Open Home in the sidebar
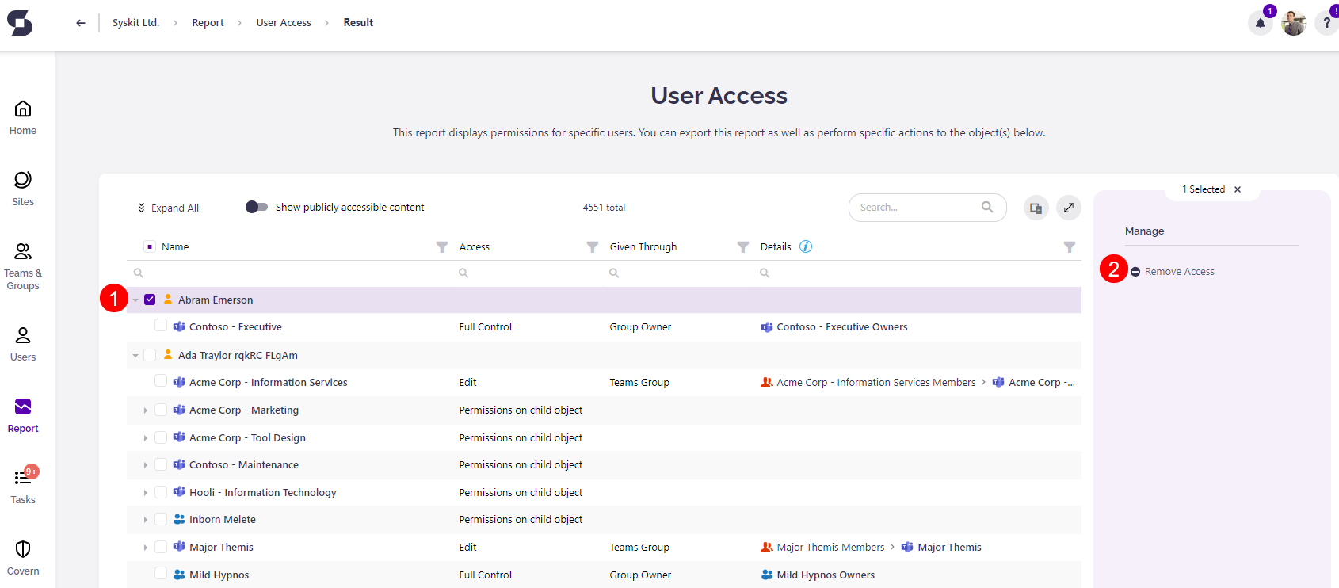 pos(23,118)
